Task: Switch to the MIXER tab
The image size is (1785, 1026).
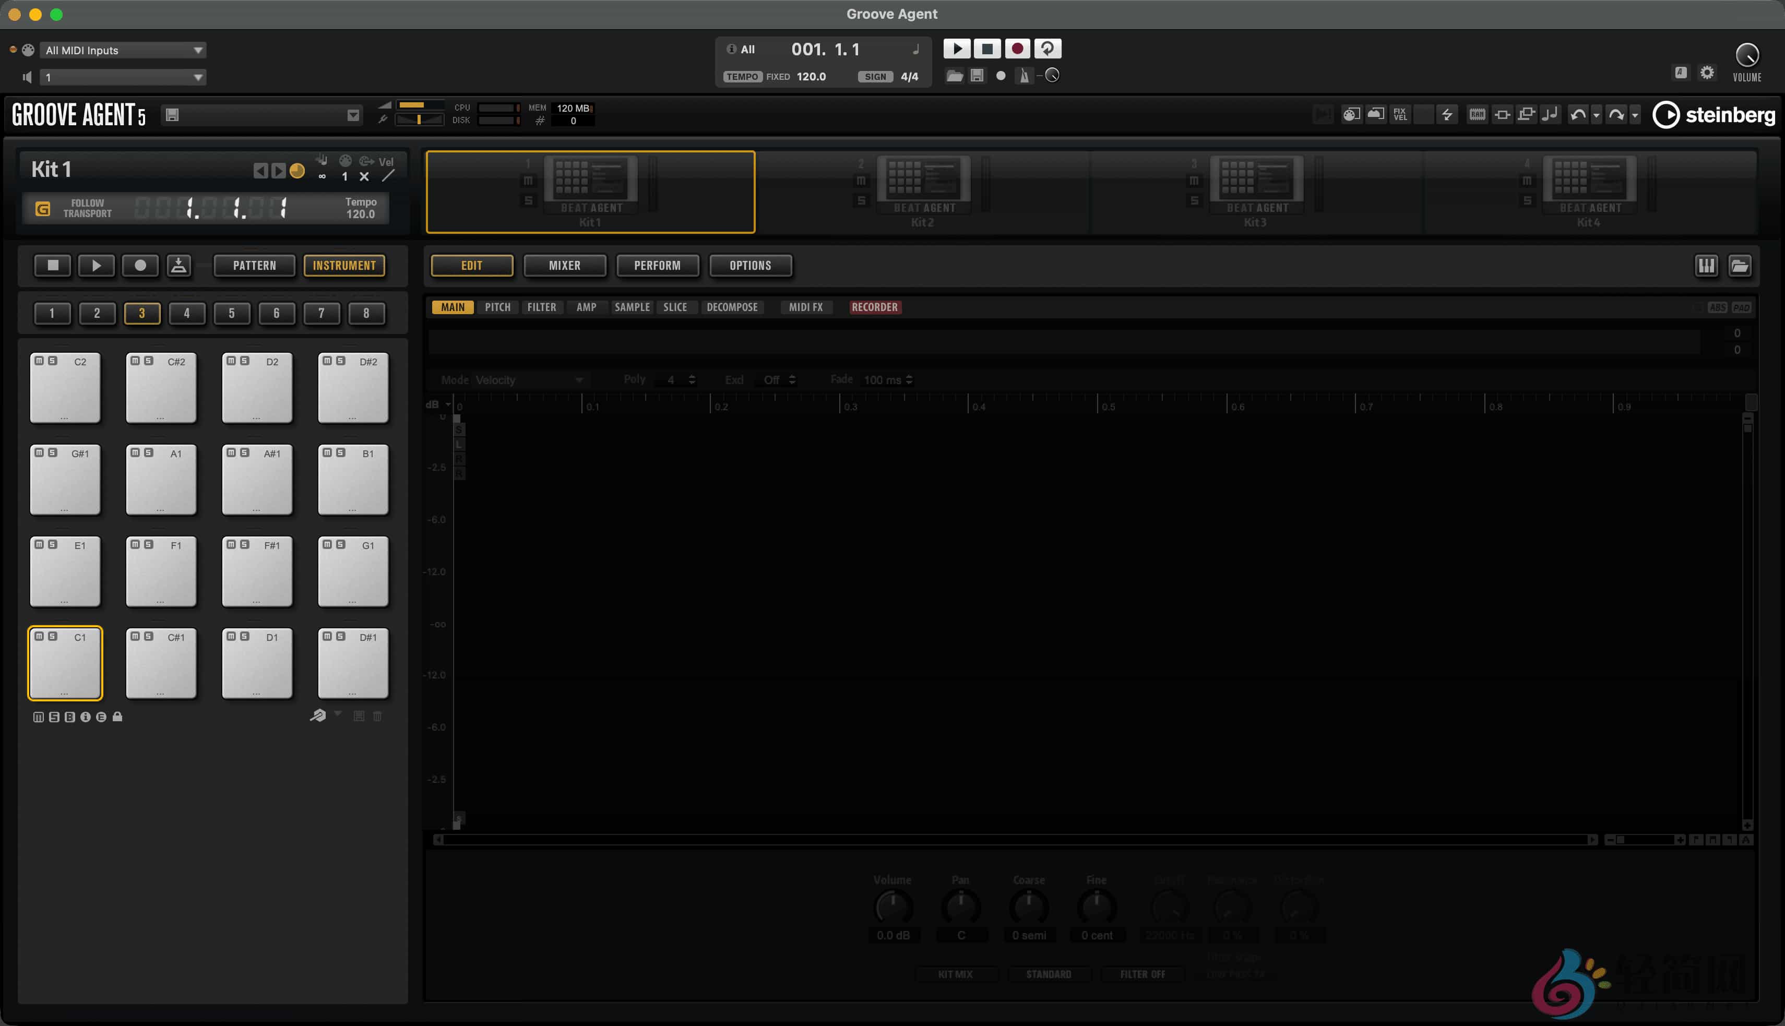Action: click(564, 266)
